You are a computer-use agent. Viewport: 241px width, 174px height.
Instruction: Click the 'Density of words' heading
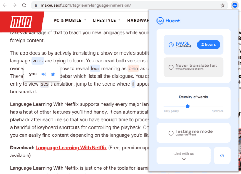tap(194, 97)
